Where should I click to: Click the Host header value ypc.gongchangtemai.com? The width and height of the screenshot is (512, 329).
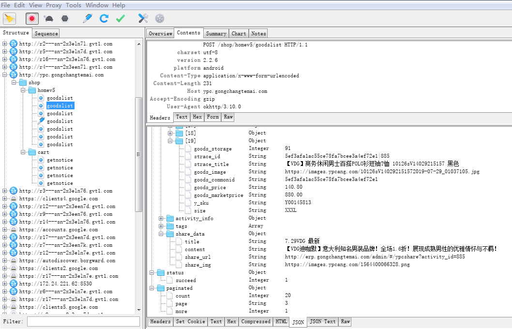click(x=235, y=91)
